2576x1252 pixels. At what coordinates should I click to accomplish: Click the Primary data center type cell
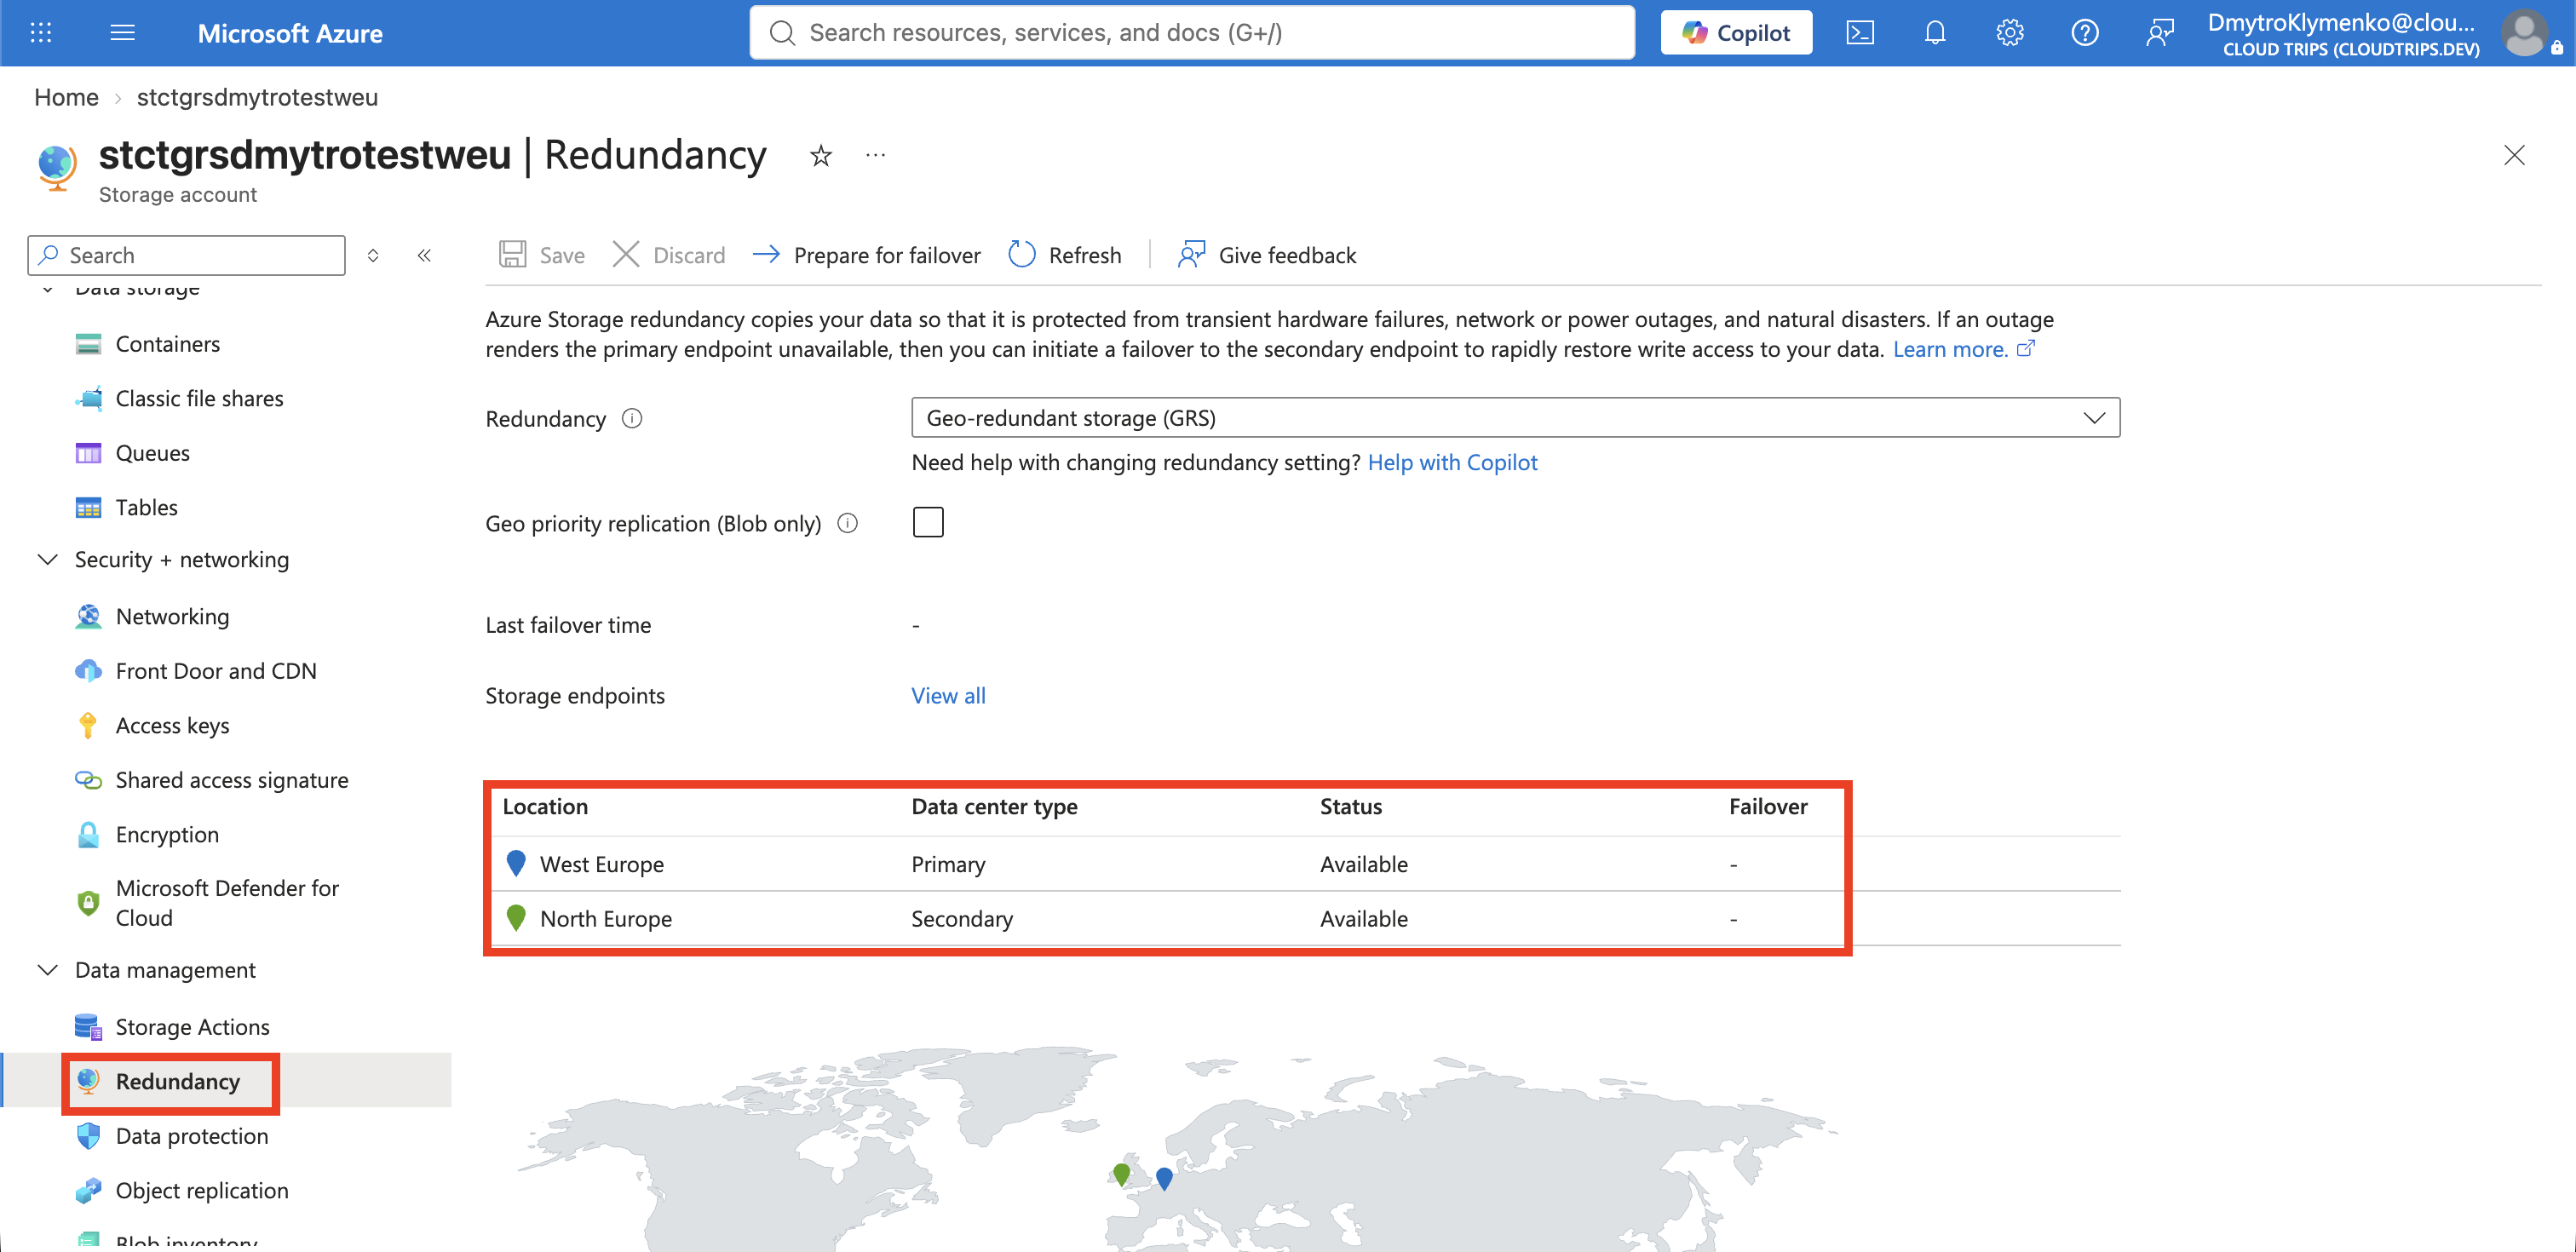click(948, 864)
